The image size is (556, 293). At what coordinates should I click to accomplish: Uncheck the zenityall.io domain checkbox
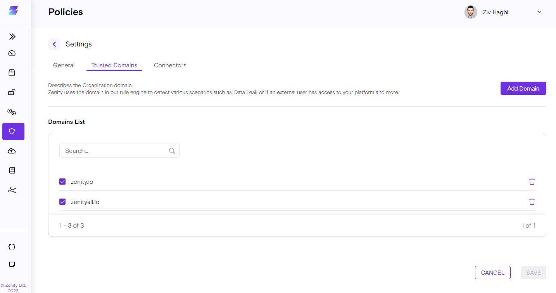click(62, 202)
